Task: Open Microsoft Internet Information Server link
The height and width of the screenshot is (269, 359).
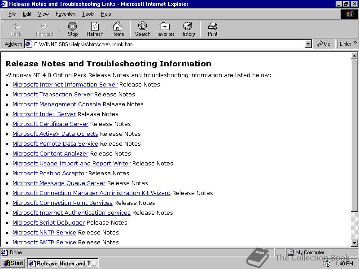Action: (65, 85)
